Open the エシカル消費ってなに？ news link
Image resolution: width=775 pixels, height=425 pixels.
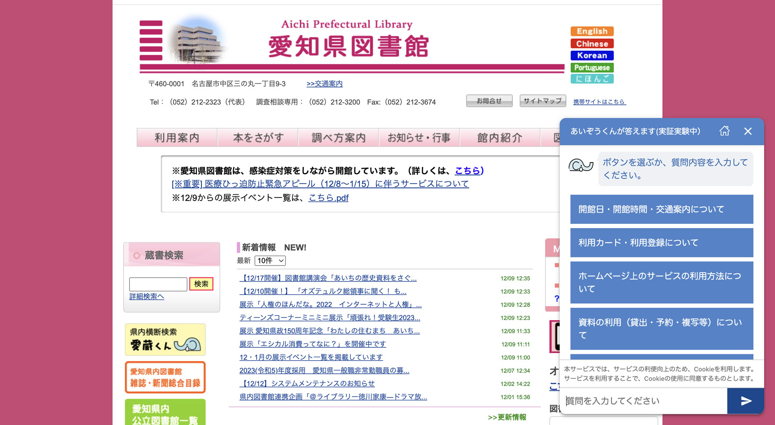click(313, 344)
